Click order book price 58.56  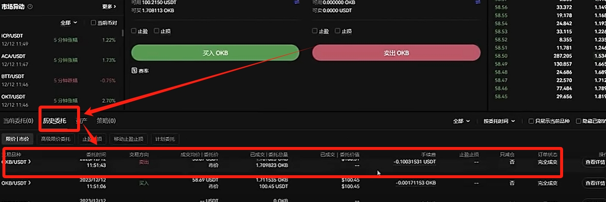501,7
